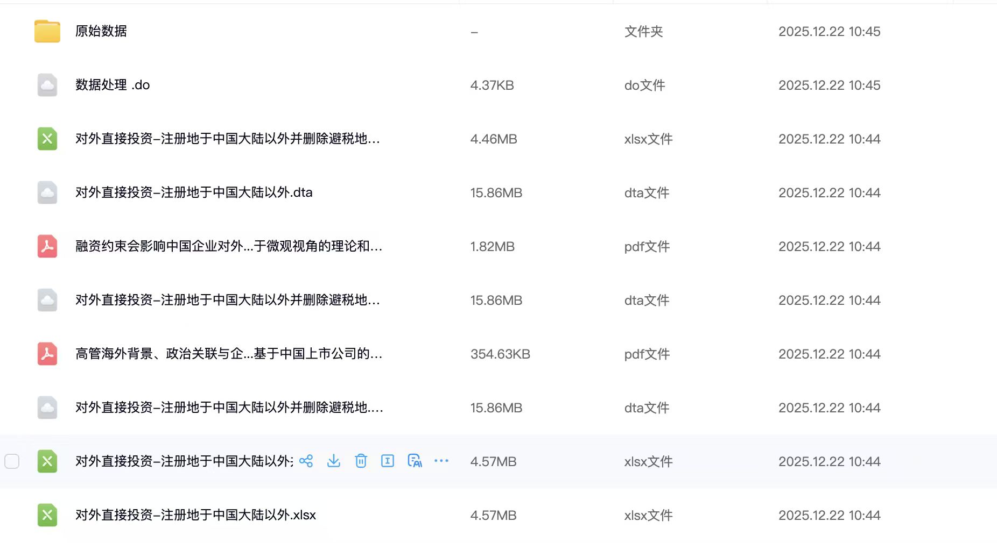Image resolution: width=997 pixels, height=543 pixels.
Task: Click the 1.82MB size value
Action: point(493,247)
